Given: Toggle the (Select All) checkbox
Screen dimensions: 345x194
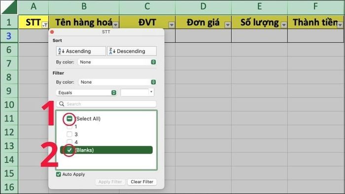Looking at the screenshot, I should coord(69,119).
